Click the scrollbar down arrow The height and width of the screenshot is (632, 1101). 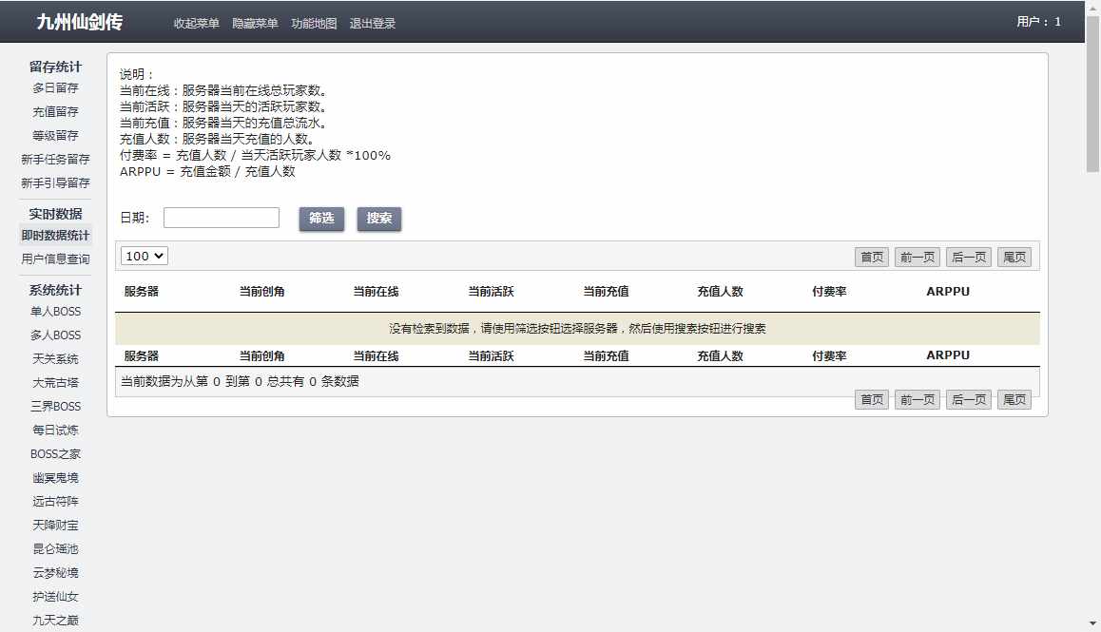(1092, 623)
